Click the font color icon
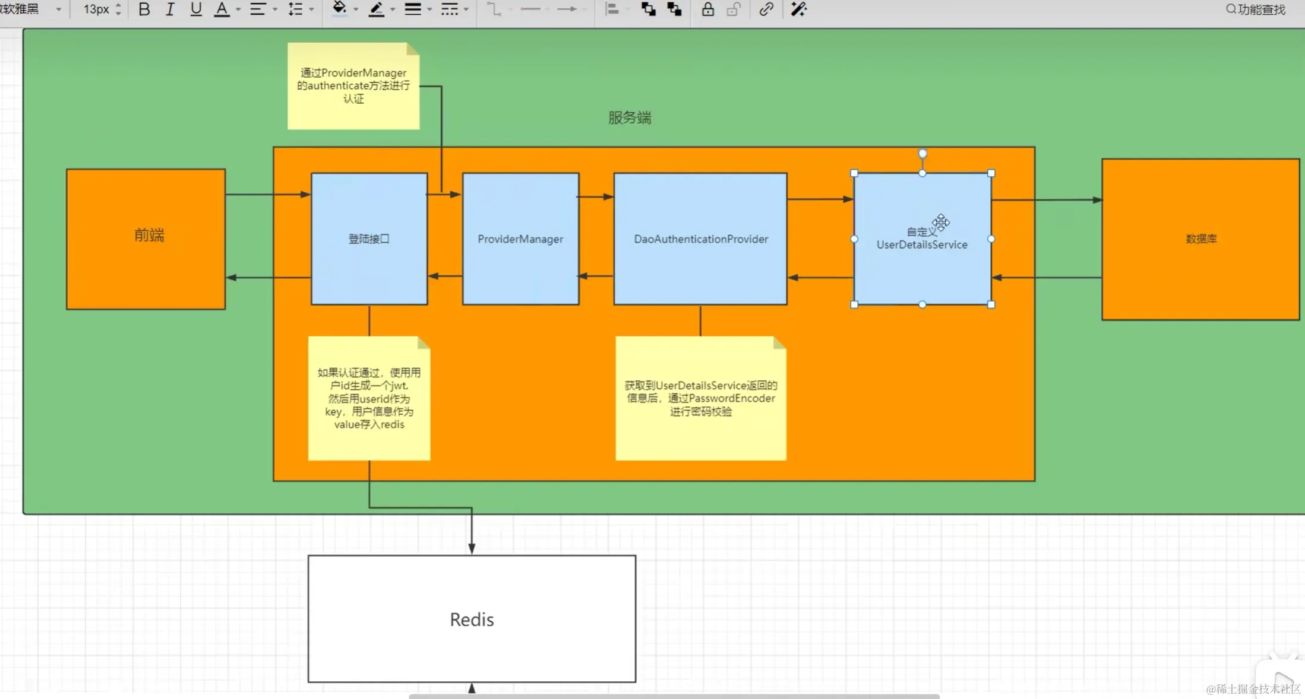This screenshot has height=699, width=1305. 222,9
